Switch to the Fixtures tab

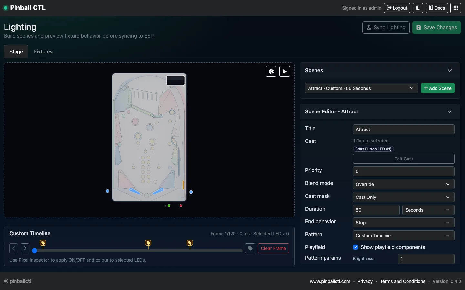[x=43, y=52]
